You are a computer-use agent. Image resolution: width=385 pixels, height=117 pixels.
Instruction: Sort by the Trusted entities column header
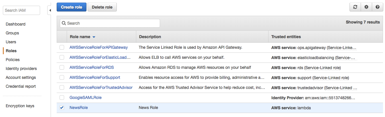(286, 37)
